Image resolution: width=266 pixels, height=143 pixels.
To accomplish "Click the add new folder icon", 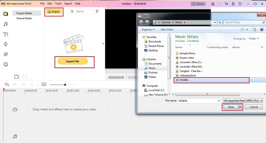I will coord(17,77).
